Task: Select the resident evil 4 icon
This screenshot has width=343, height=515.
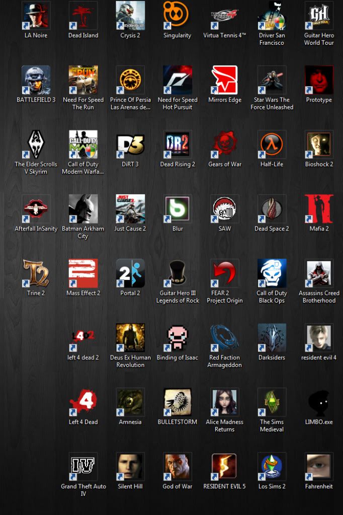Action: click(319, 337)
